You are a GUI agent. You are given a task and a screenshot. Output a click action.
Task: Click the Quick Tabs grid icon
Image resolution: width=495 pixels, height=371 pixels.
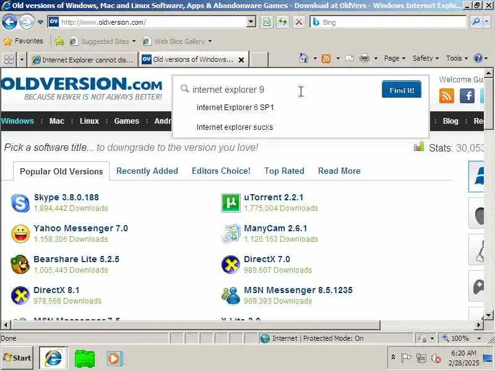tap(9, 59)
